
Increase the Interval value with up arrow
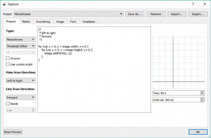coord(202,99)
